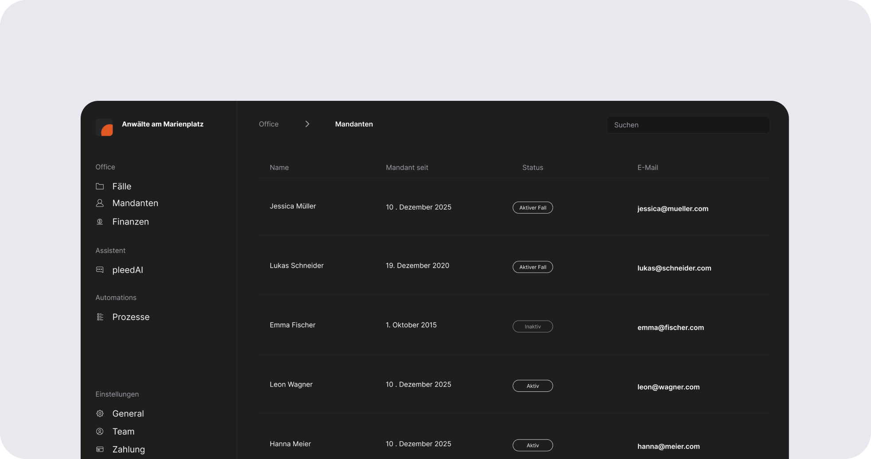Click the Fälle folder icon

100,186
